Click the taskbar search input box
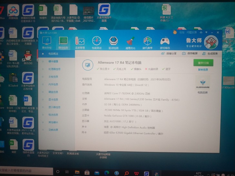This screenshot has height=176, width=235. (x=26, y=171)
